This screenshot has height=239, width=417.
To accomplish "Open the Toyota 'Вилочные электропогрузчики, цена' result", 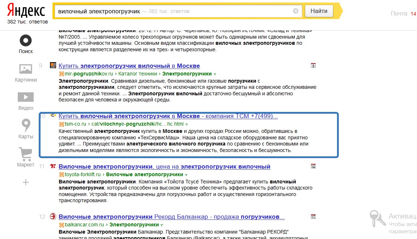I will (x=164, y=167).
